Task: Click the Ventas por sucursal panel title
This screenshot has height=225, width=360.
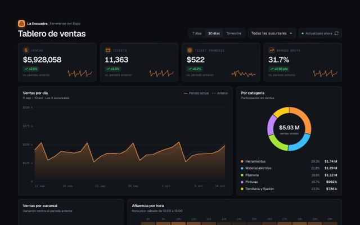Action: tap(40, 206)
